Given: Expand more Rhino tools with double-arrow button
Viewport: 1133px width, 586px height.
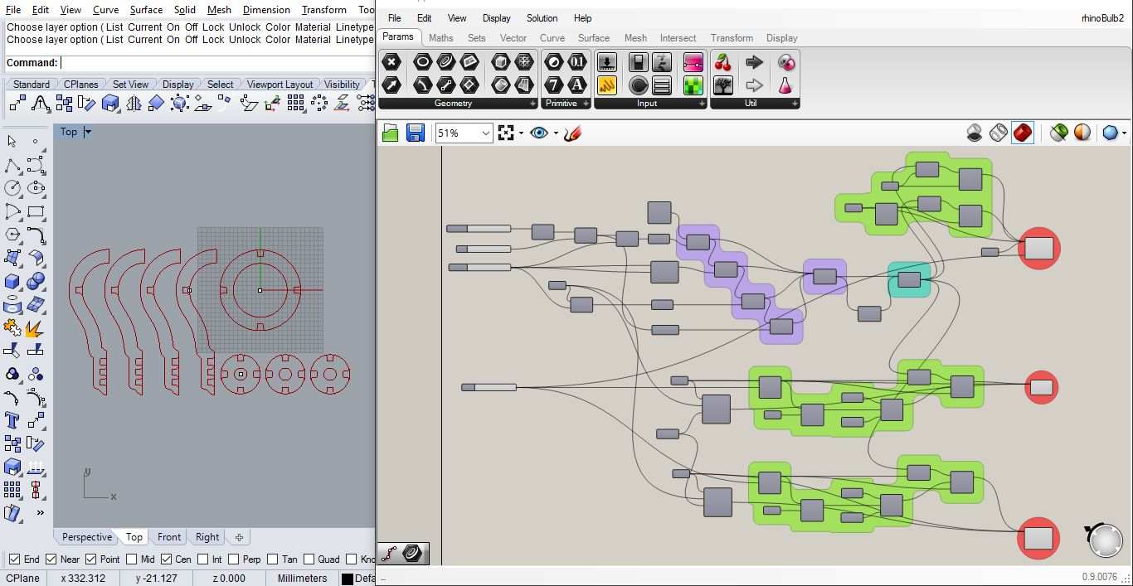Looking at the screenshot, I should click(39, 513).
